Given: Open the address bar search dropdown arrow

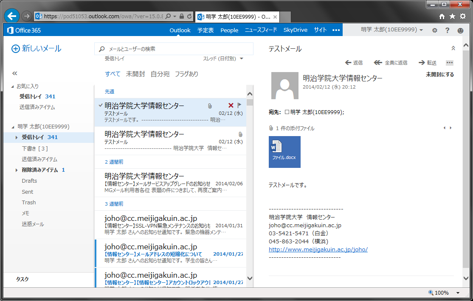Looking at the screenshot, I should tap(175, 16).
